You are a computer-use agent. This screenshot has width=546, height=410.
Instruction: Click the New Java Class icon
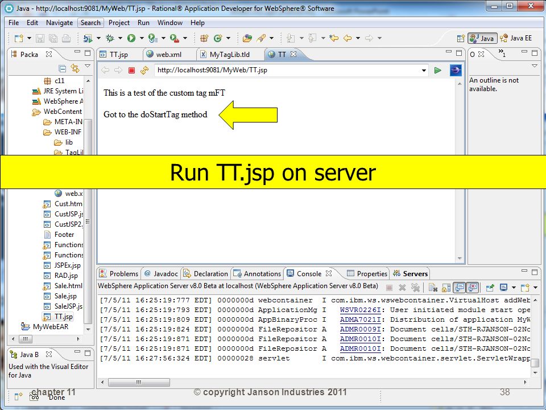(218, 38)
